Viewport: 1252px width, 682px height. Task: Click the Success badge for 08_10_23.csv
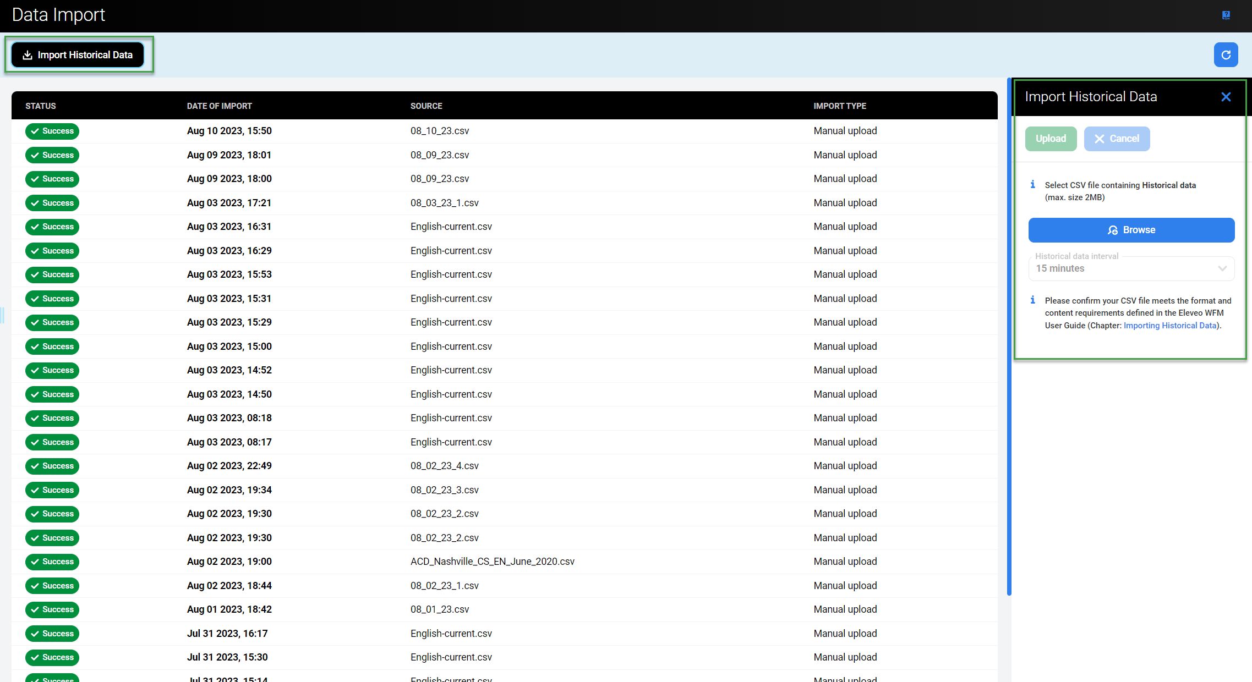pyautogui.click(x=52, y=131)
